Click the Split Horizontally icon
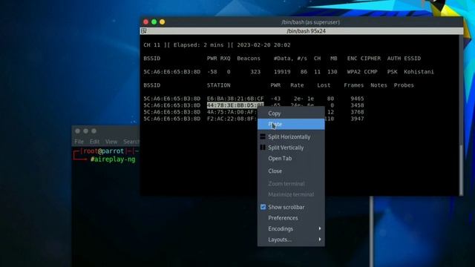 tap(263, 136)
